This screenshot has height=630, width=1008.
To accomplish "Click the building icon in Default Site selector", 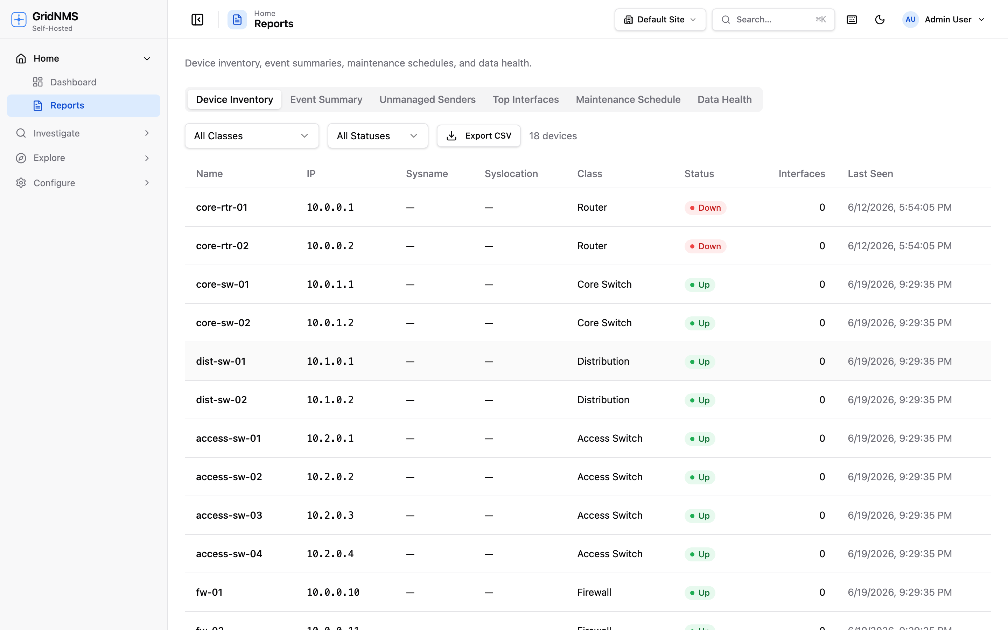I will 629,20.
